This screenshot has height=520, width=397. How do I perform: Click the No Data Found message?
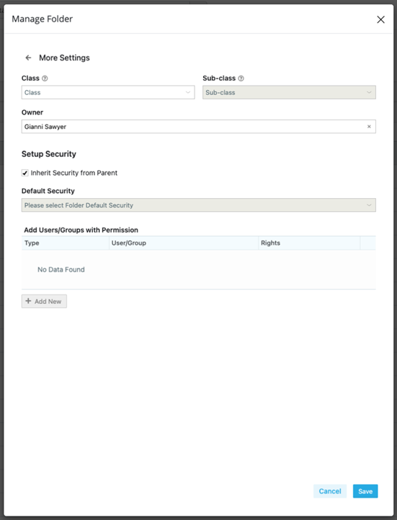tap(61, 269)
